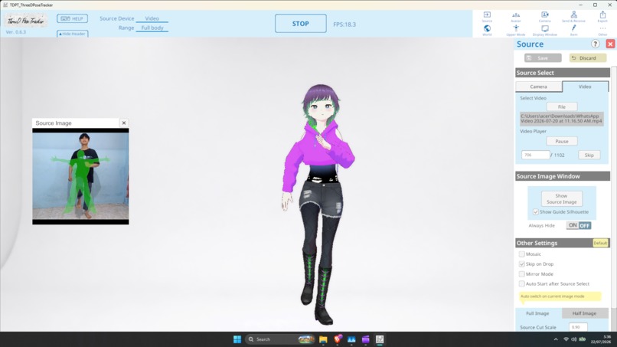Open the taskbar clock and date
The image size is (617, 347).
pyautogui.click(x=601, y=339)
